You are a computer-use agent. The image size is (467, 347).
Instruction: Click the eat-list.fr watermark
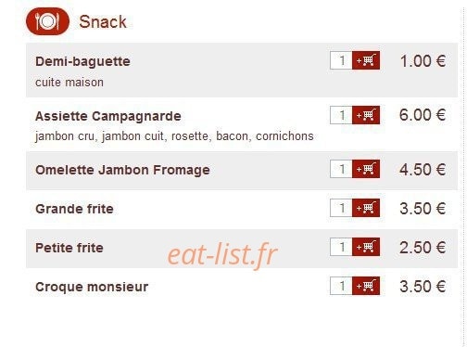click(222, 254)
